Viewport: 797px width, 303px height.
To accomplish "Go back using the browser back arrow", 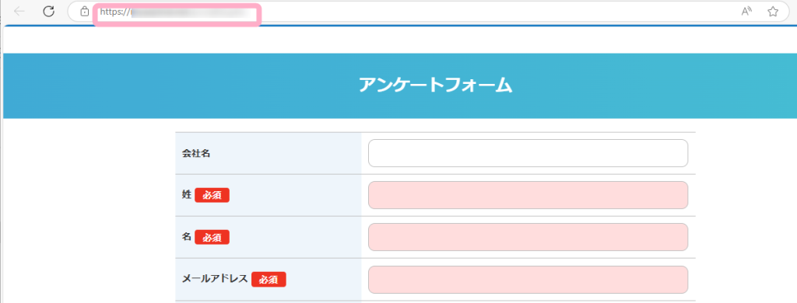I will tap(19, 12).
